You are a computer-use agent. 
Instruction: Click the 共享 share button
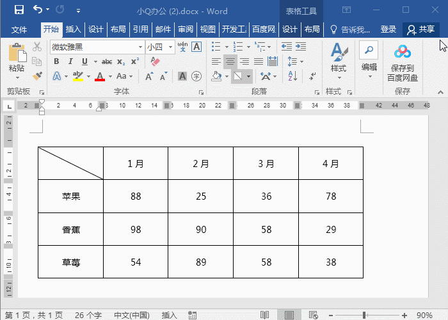421,29
